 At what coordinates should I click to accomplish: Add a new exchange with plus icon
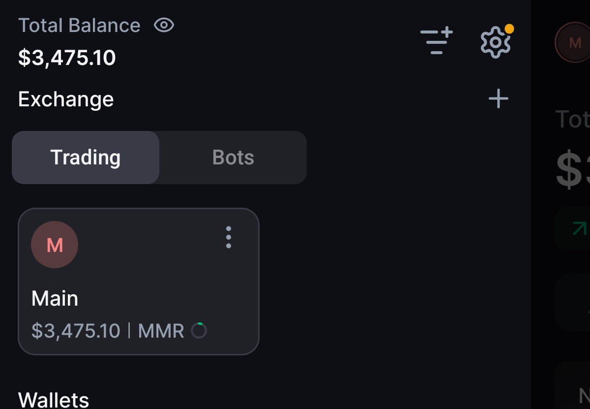point(499,99)
